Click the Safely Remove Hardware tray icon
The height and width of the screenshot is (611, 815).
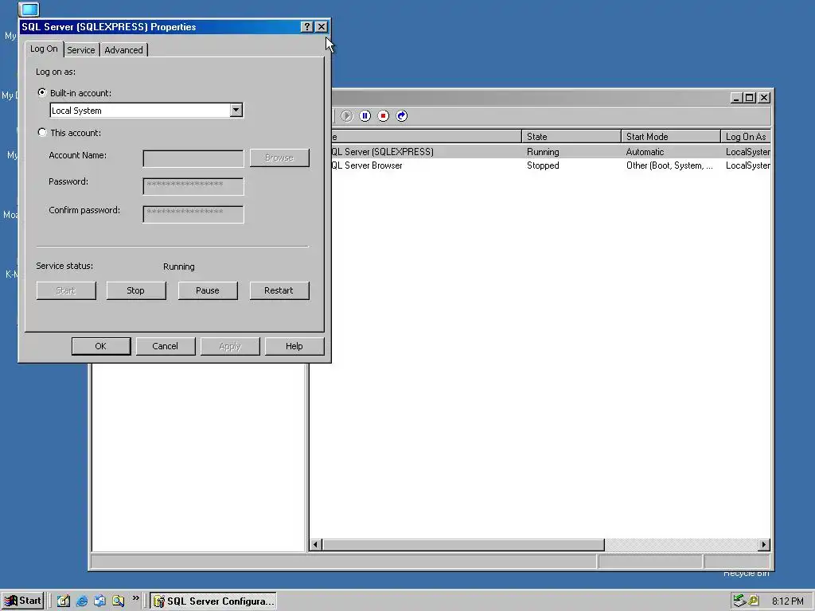click(739, 601)
